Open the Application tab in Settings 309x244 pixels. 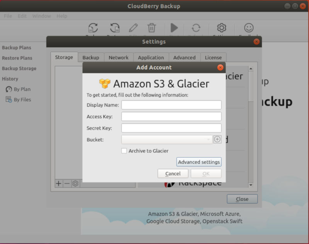pos(151,57)
